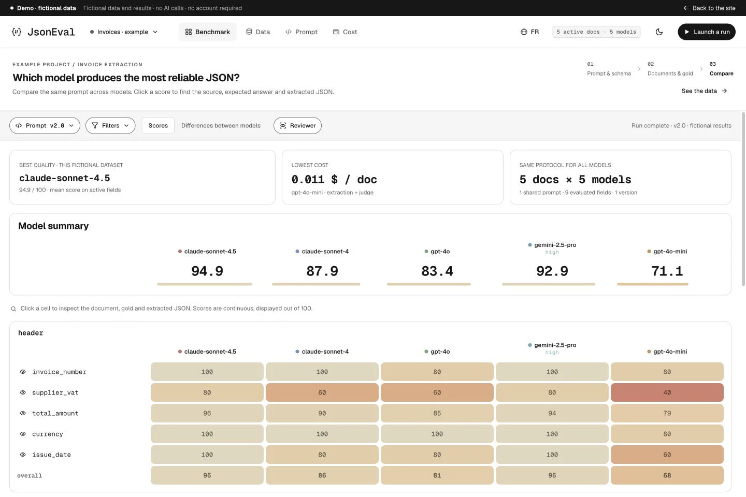Image resolution: width=746 pixels, height=497 pixels.
Task: Click the gpt-4o header in header table
Action: [437, 352]
